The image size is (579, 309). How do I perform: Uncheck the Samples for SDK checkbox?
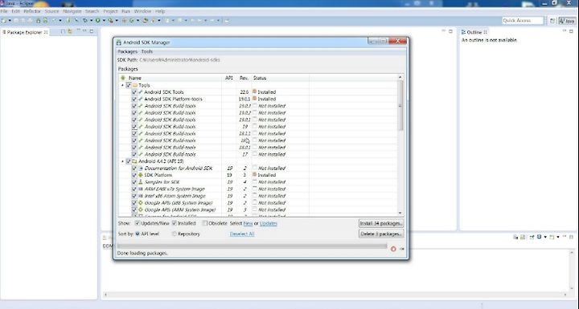point(134,181)
